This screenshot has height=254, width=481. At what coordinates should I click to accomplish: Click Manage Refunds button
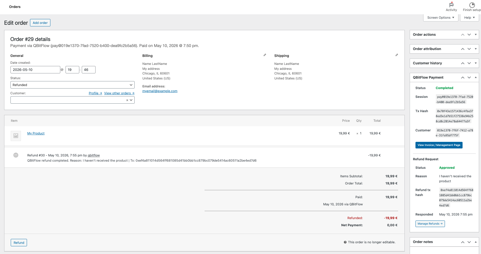430,224
